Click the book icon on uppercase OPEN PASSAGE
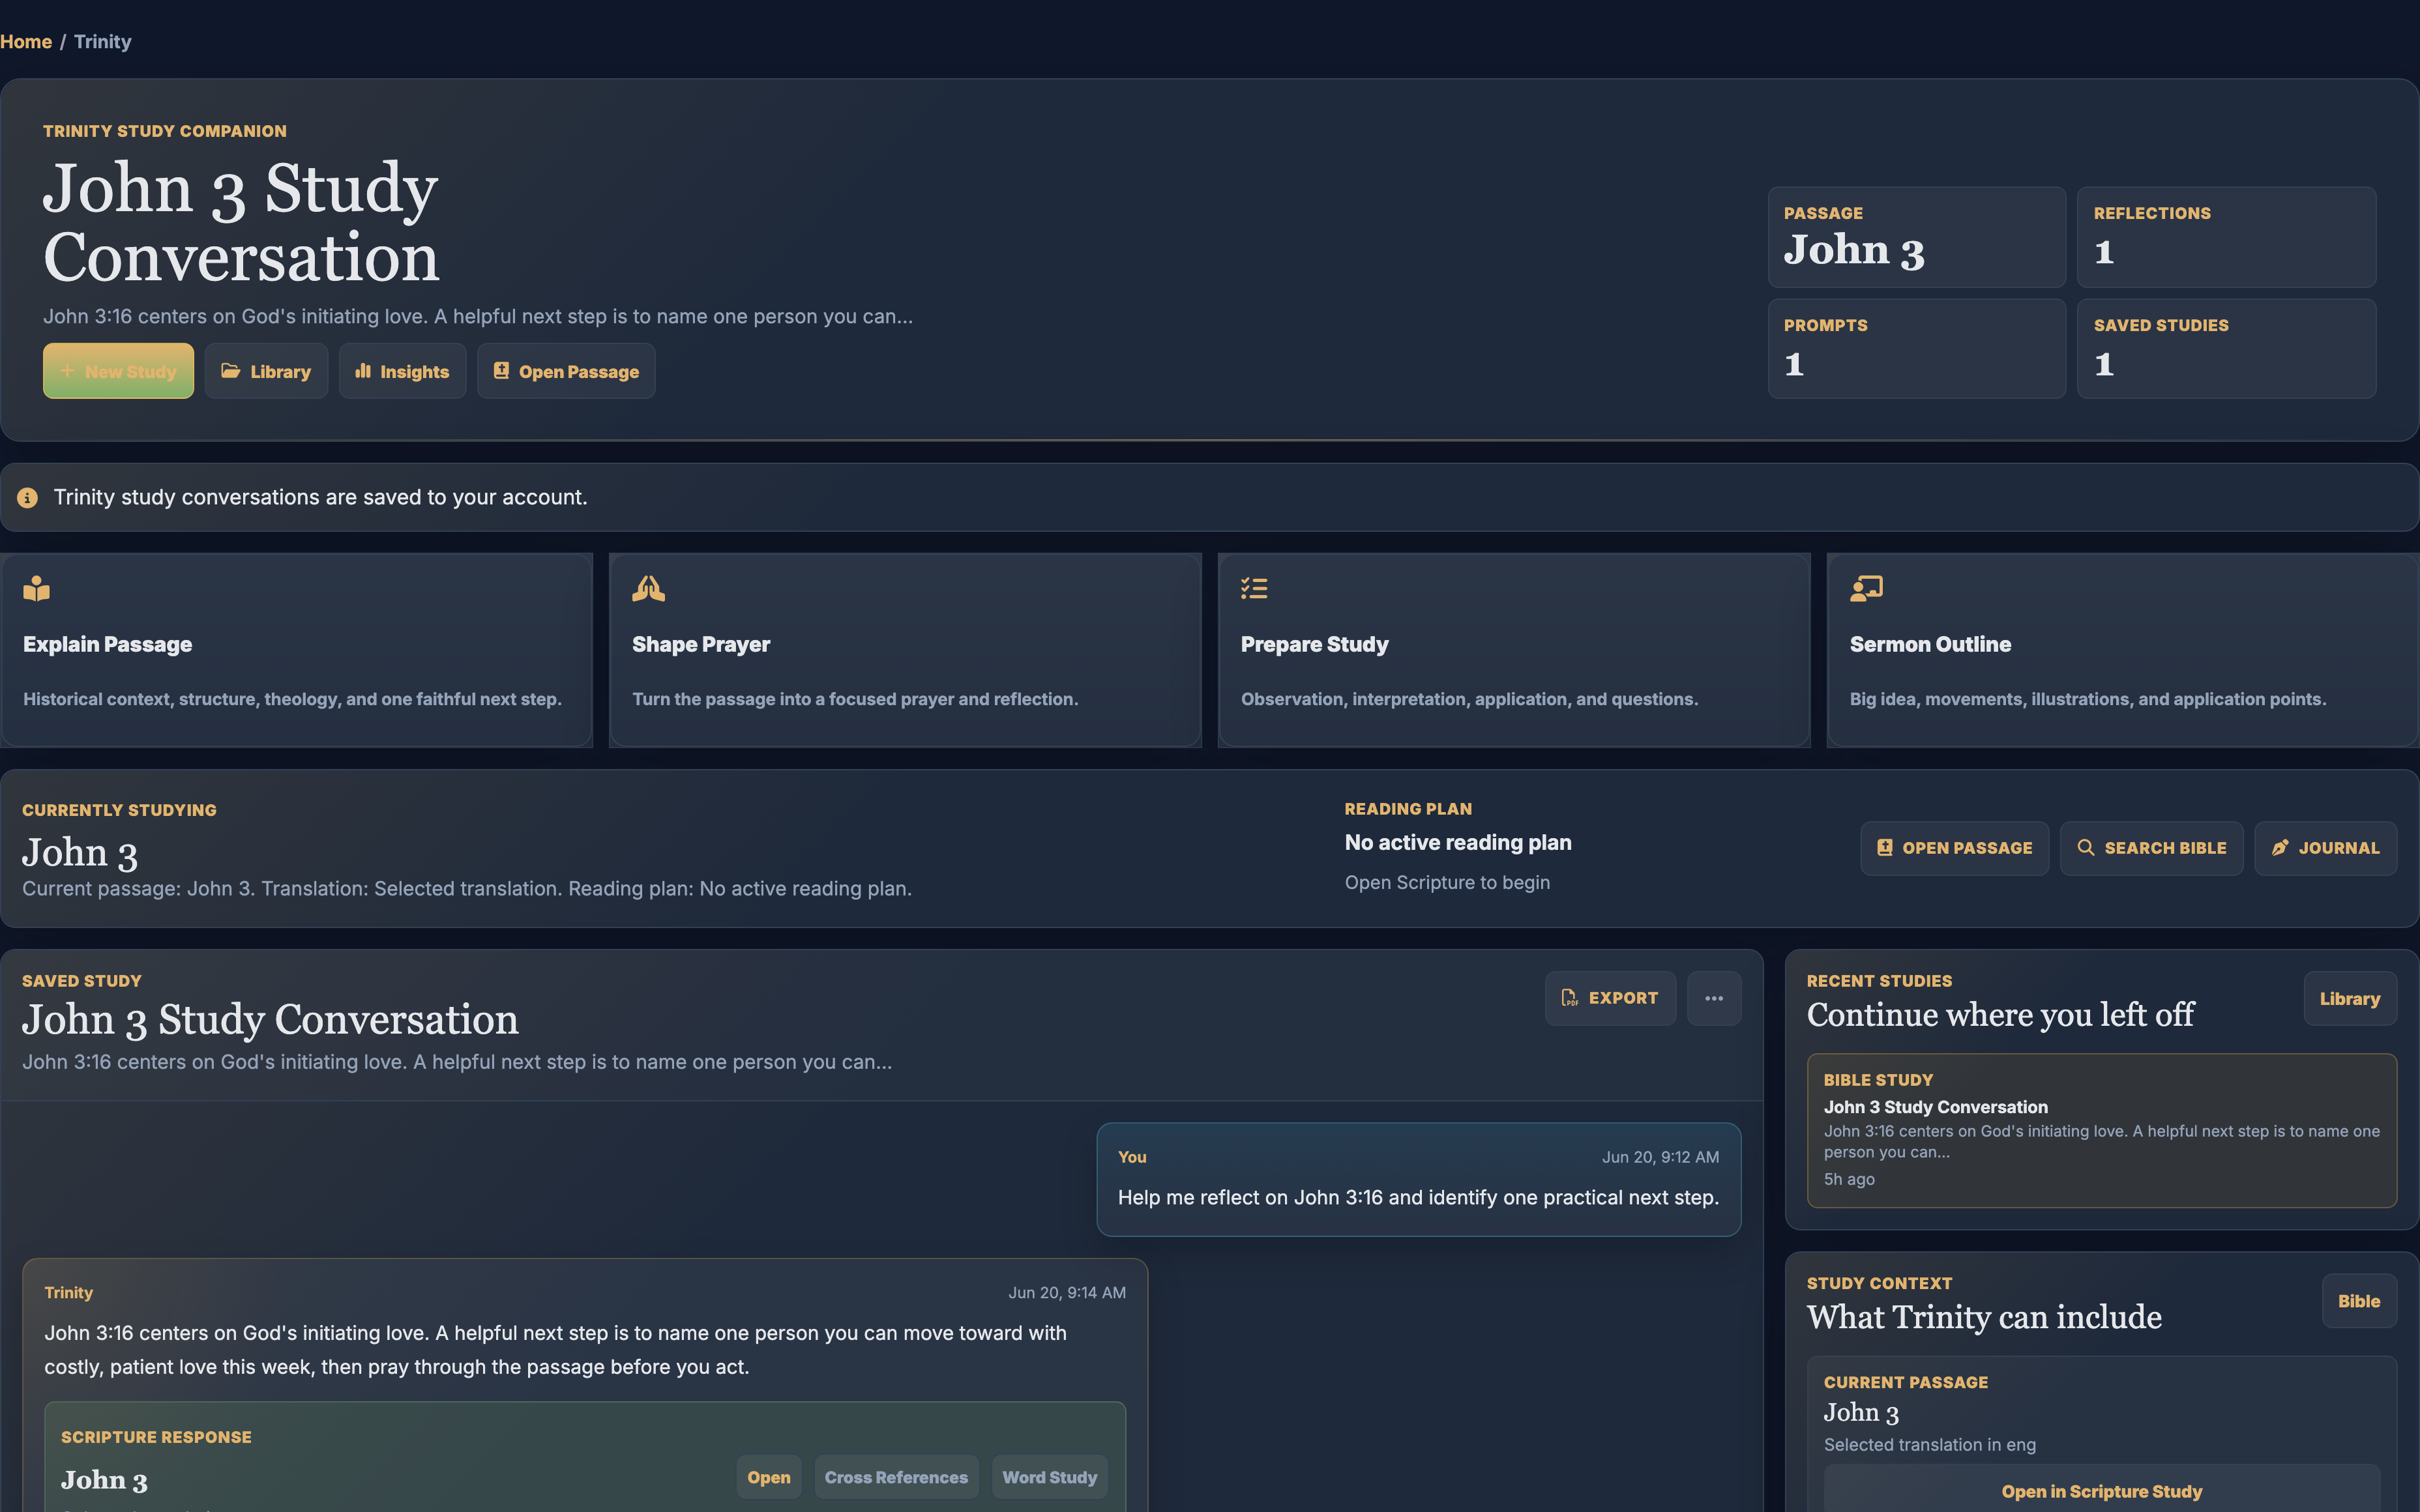This screenshot has width=2420, height=1512. click(1884, 848)
